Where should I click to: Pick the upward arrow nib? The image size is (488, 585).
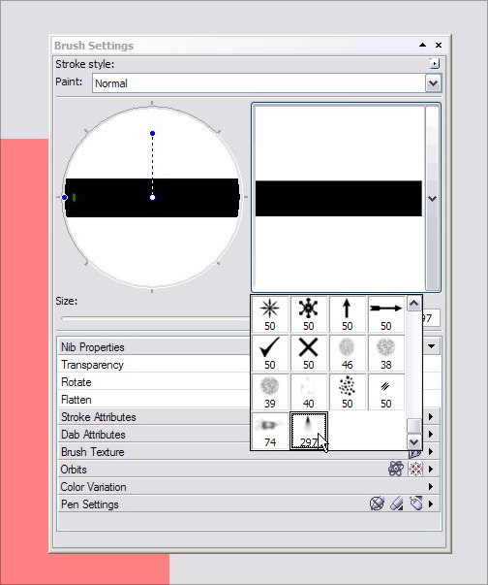pos(348,314)
